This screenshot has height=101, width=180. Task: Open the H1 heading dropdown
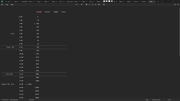tap(77, 5)
